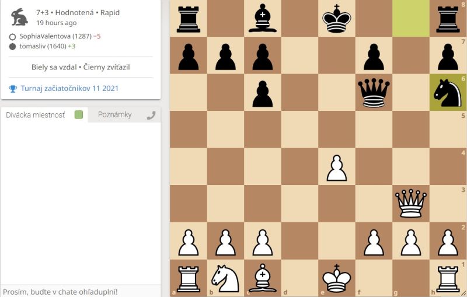Screen dimensions: 467x297
Task: Click the chat message input field
Action: (81, 291)
